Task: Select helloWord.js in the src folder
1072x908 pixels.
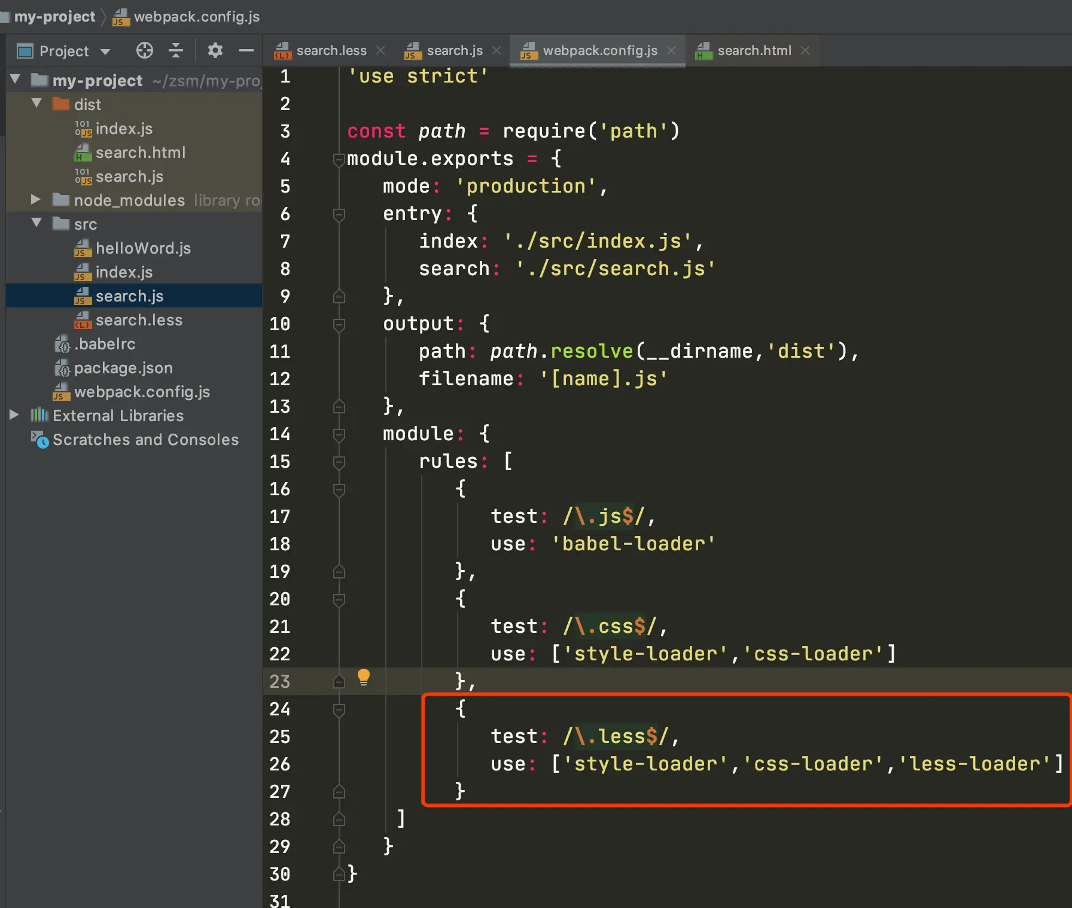Action: tap(142, 248)
